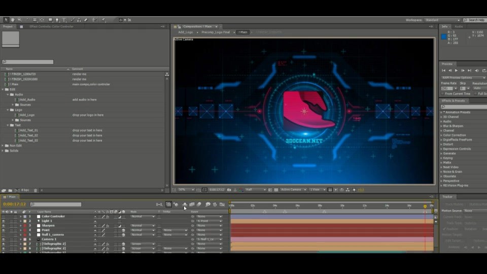Image resolution: width=487 pixels, height=274 pixels.
Task: Select the Brush tool in the toolbar
Action: pyautogui.click(x=73, y=20)
